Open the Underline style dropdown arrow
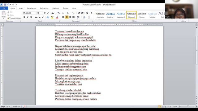 pos(33,17)
